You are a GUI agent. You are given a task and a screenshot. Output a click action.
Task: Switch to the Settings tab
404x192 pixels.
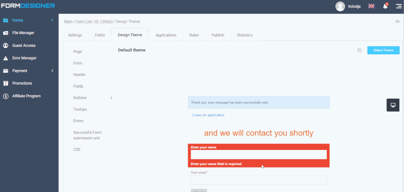[x=75, y=35]
